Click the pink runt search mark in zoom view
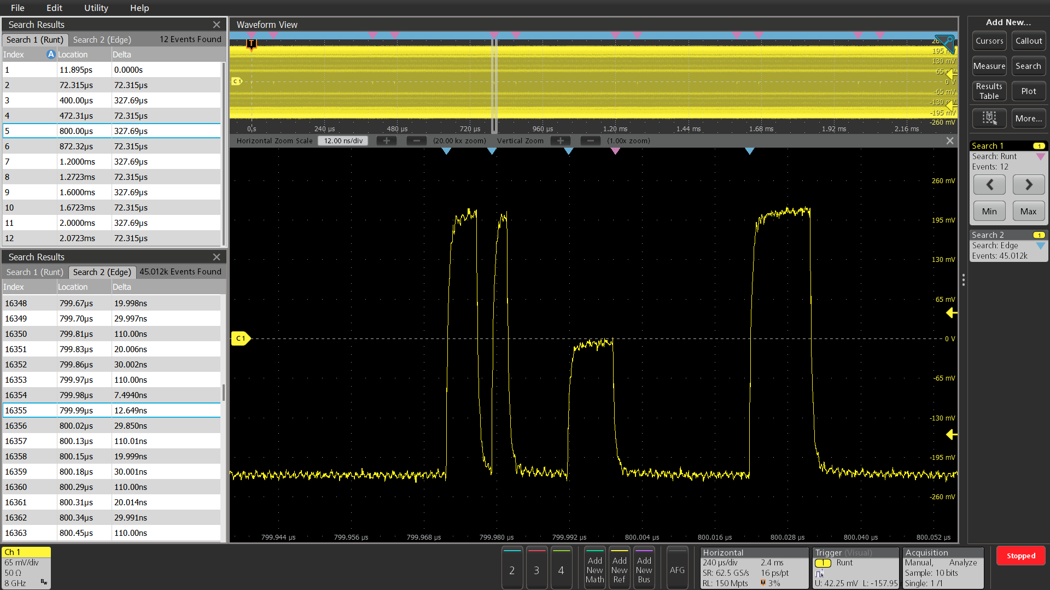1050x590 pixels. click(x=615, y=151)
